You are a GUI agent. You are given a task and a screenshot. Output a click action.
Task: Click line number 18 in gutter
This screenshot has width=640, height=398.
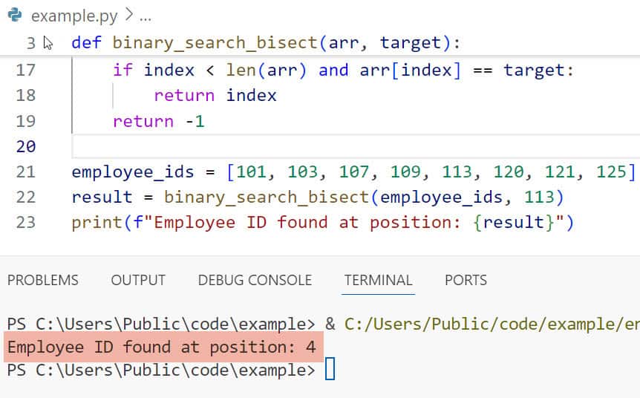[x=26, y=96]
